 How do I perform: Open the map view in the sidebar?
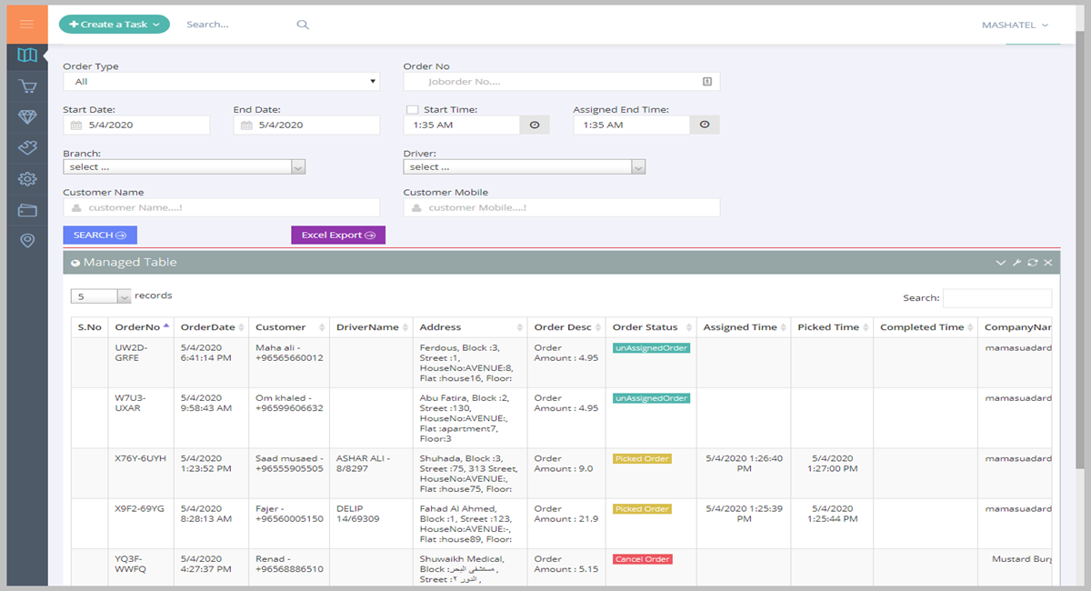(x=27, y=55)
